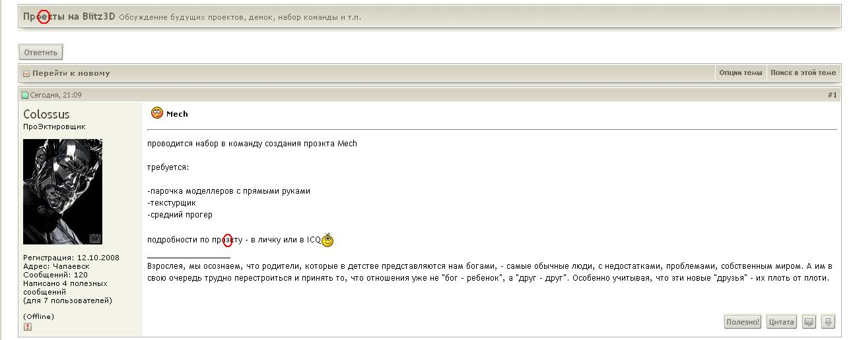Screen dimensions: 855x340
Task: Quote the post using Цитата button
Action: click(x=781, y=322)
